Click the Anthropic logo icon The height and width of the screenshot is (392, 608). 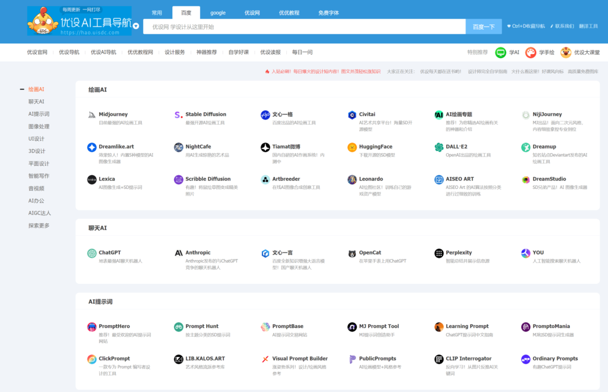[x=178, y=253]
